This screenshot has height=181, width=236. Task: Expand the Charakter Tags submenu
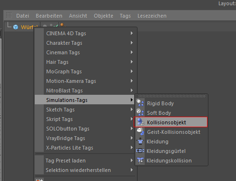[85, 43]
